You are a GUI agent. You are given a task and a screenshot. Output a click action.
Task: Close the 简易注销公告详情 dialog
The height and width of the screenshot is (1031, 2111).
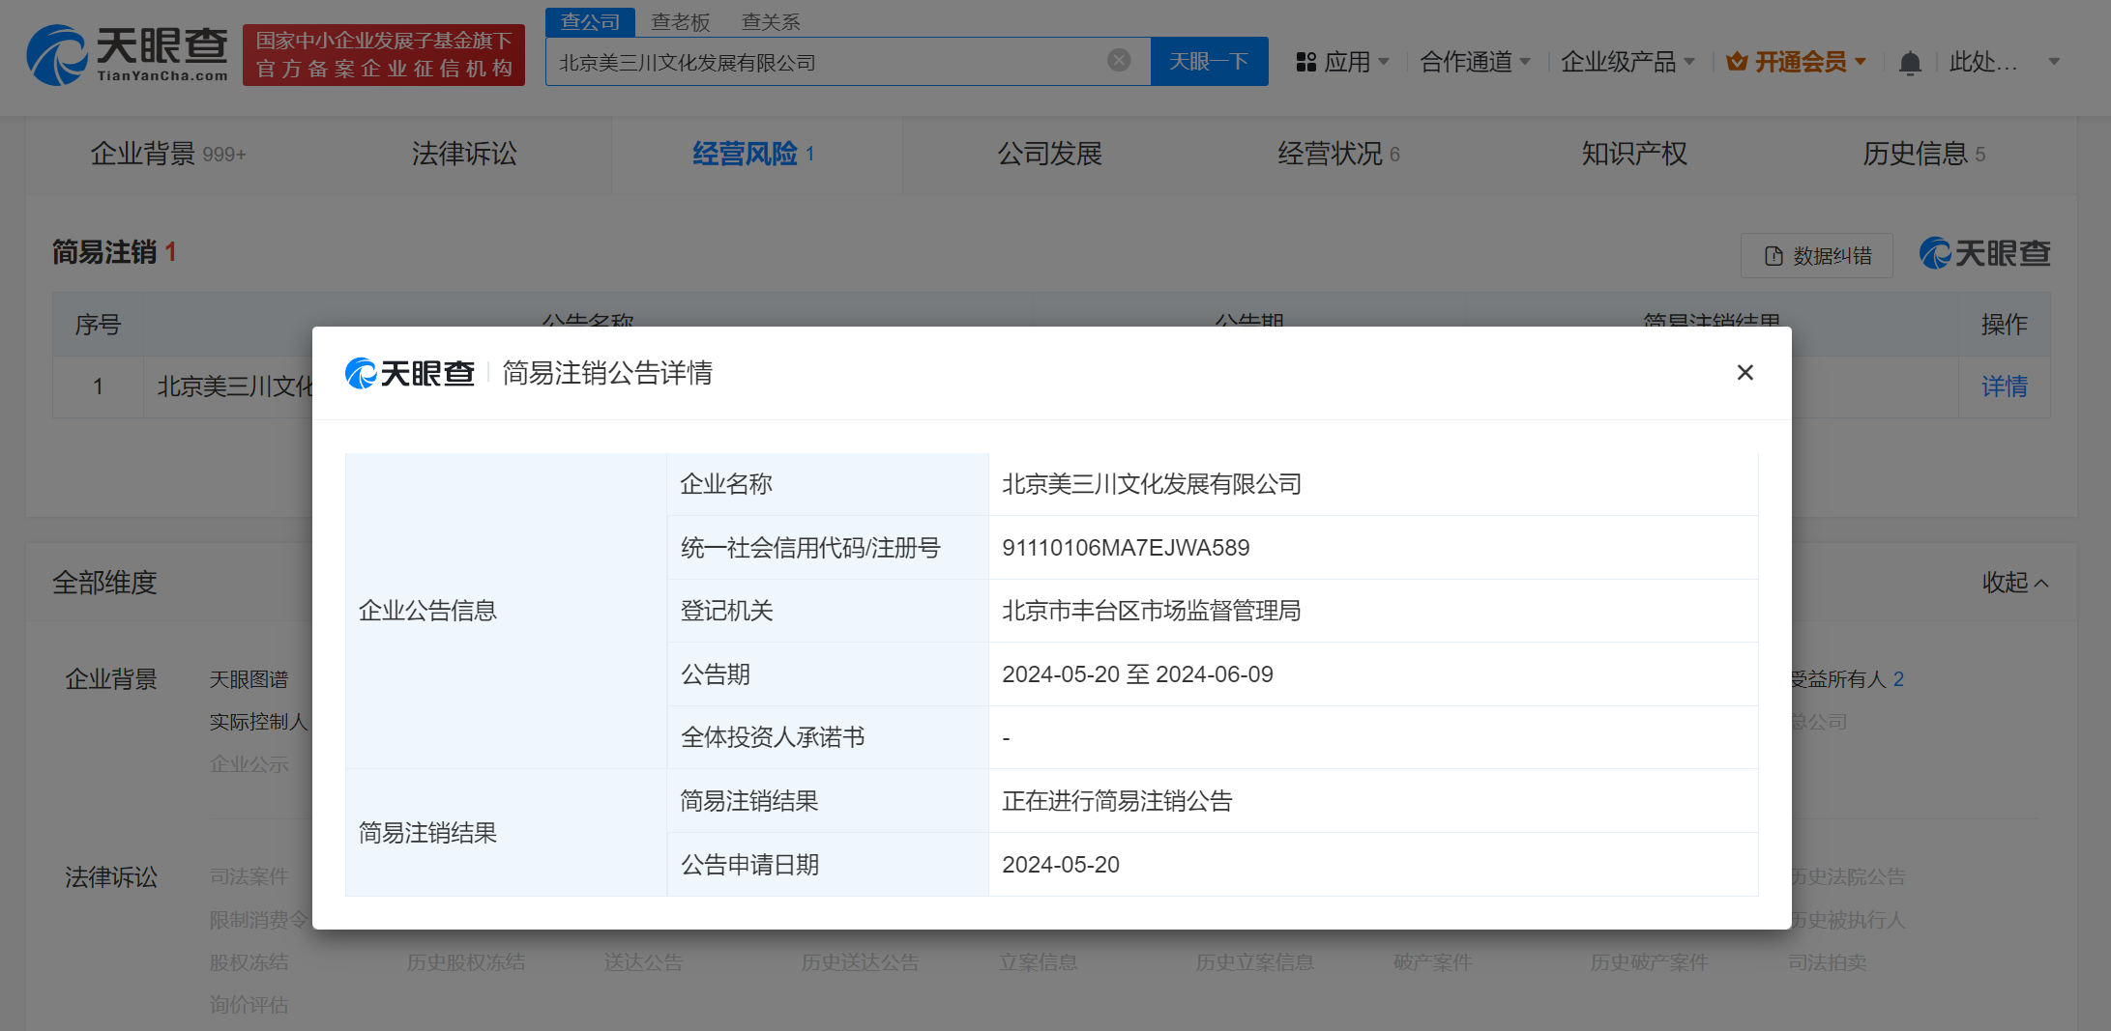tap(1745, 372)
